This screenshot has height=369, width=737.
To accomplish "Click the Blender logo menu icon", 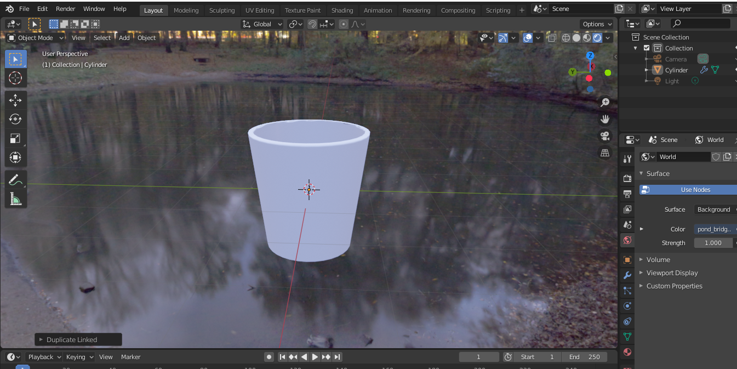I will pyautogui.click(x=9, y=9).
